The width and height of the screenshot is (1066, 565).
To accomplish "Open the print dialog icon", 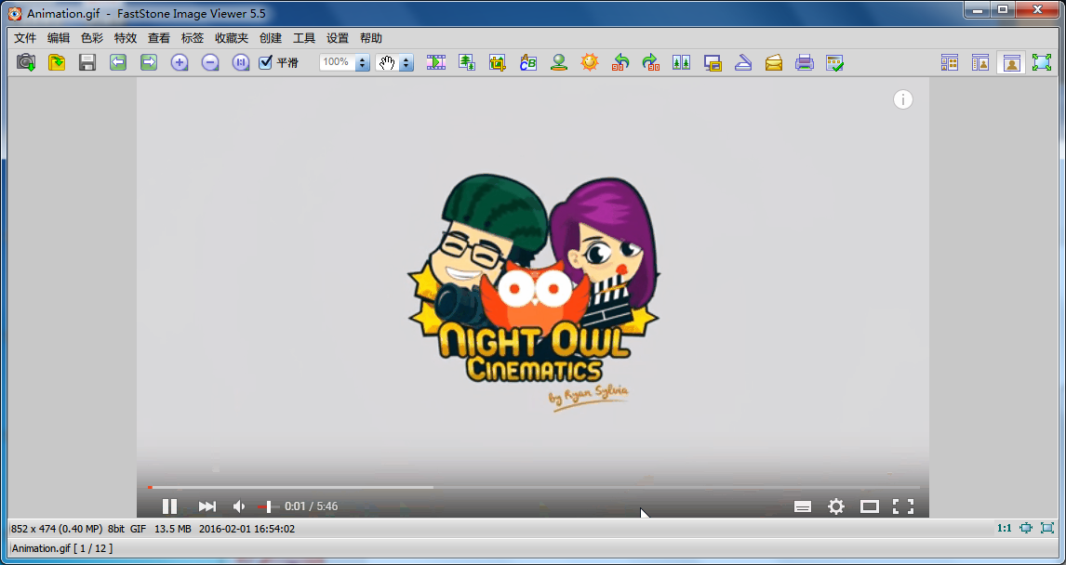I will click(805, 62).
